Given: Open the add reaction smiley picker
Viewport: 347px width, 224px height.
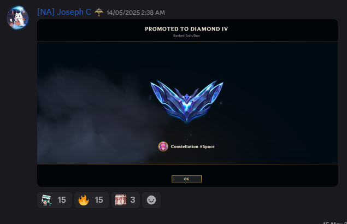Looking at the screenshot, I should [151, 200].
